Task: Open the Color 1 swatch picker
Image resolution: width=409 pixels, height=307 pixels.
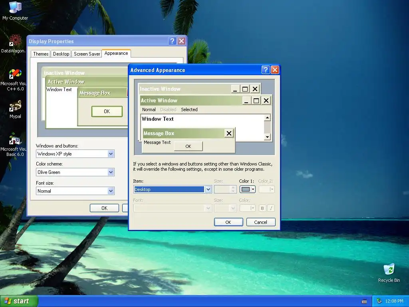Action: click(x=247, y=189)
